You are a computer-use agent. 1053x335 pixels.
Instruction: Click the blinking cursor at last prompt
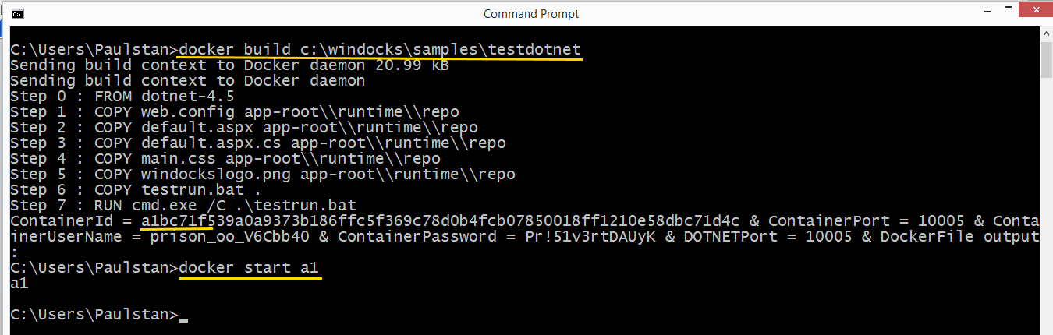tap(183, 318)
